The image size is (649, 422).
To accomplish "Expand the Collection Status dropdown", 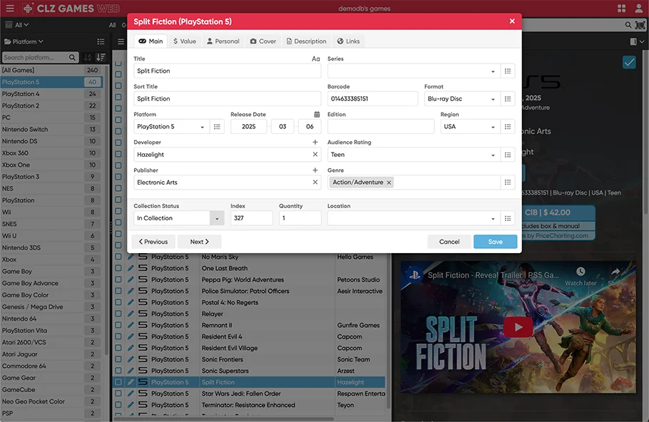I will pos(217,218).
